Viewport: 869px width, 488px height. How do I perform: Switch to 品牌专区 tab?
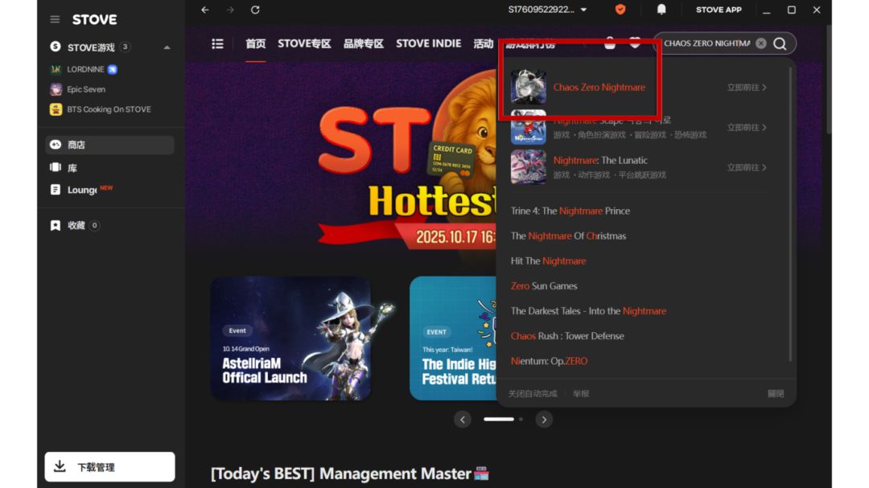tap(364, 43)
